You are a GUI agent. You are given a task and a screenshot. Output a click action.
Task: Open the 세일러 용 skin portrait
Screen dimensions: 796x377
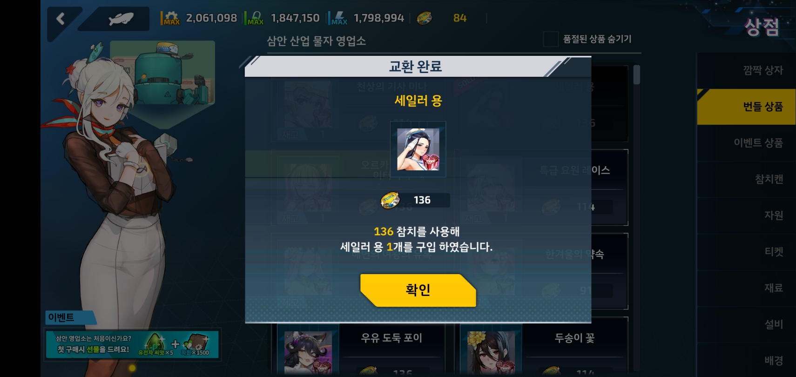tap(418, 149)
